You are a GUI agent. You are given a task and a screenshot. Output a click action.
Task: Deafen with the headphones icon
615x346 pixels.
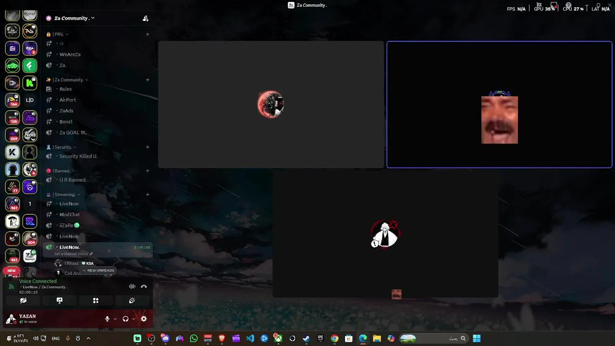click(x=125, y=319)
